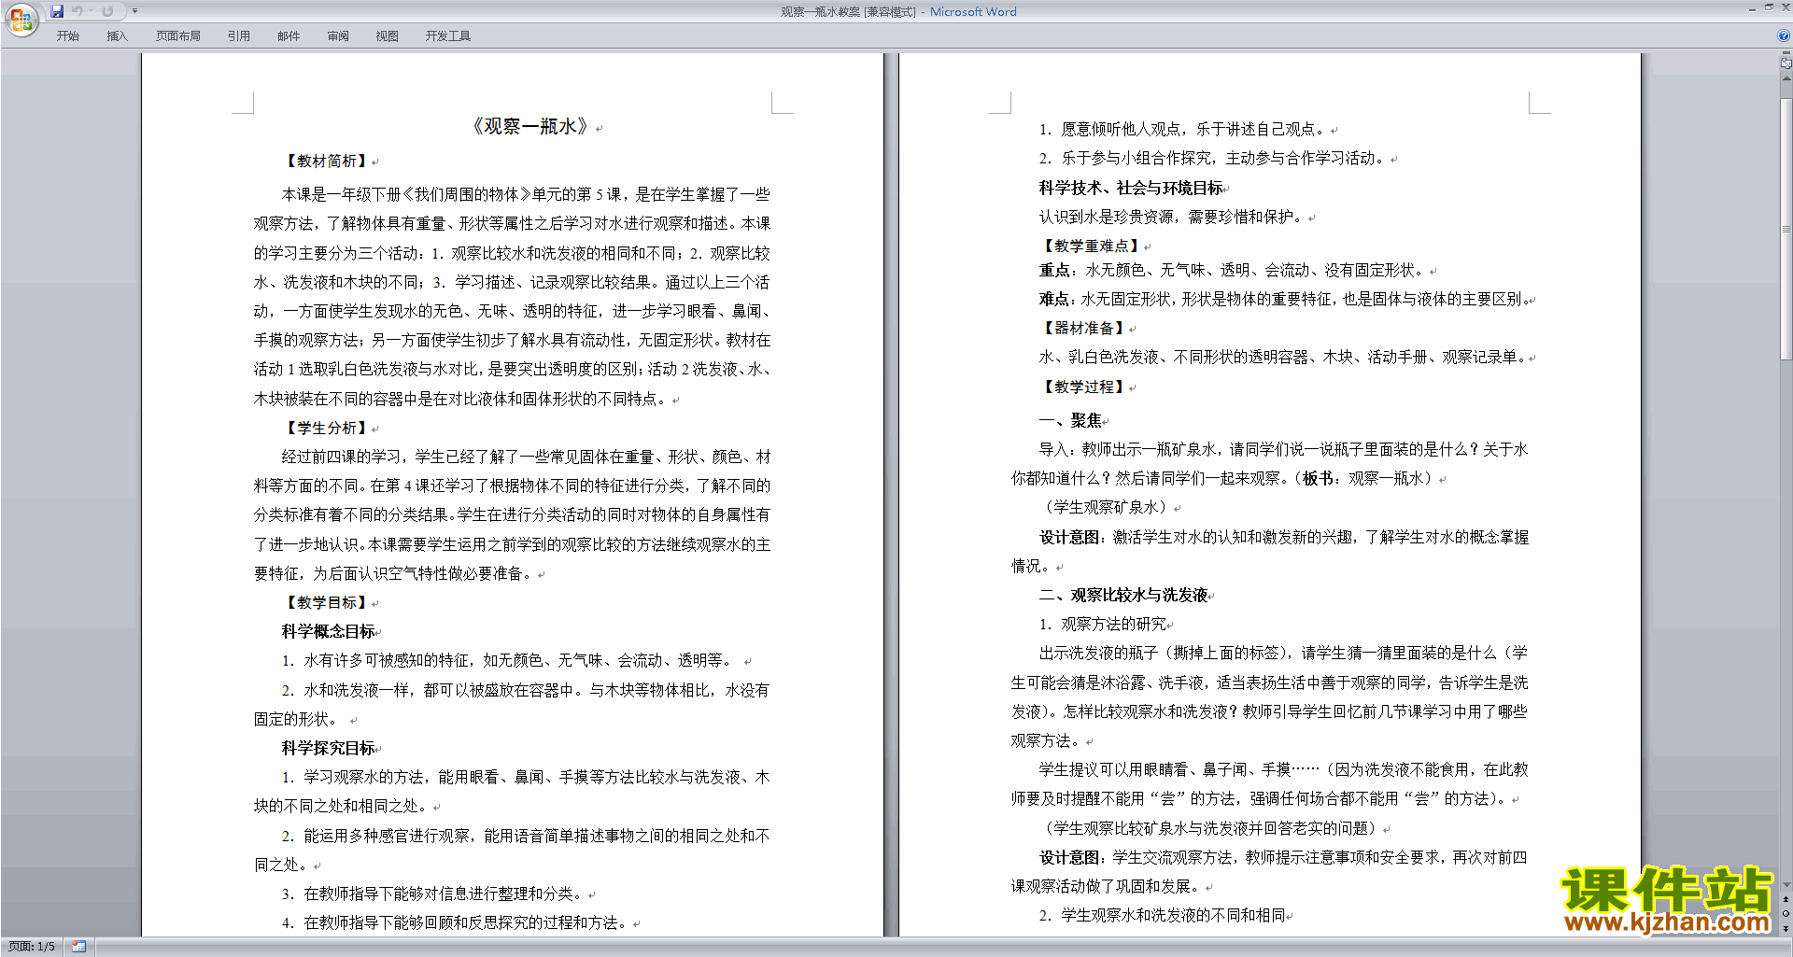1793x957 pixels.
Task: Click the line 2. 乐于参与小组合作探究
Action: point(1214,159)
